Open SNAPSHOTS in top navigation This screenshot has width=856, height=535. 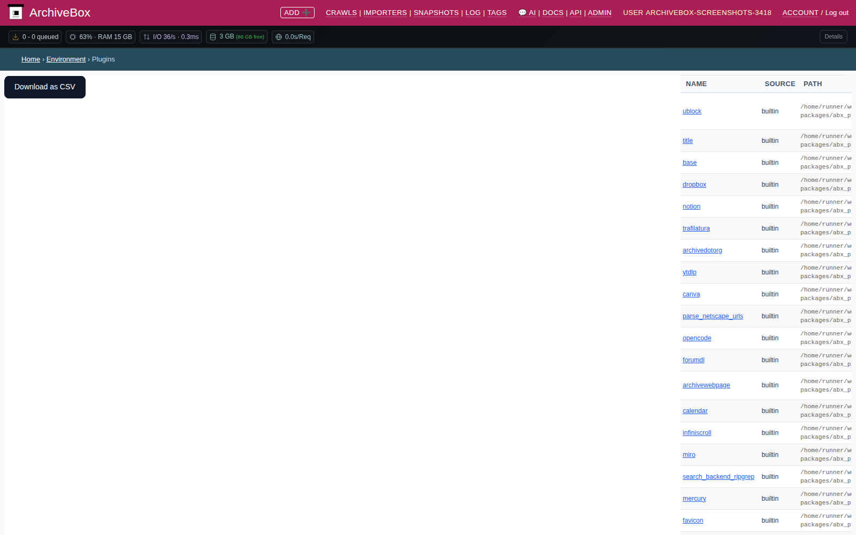tap(436, 13)
